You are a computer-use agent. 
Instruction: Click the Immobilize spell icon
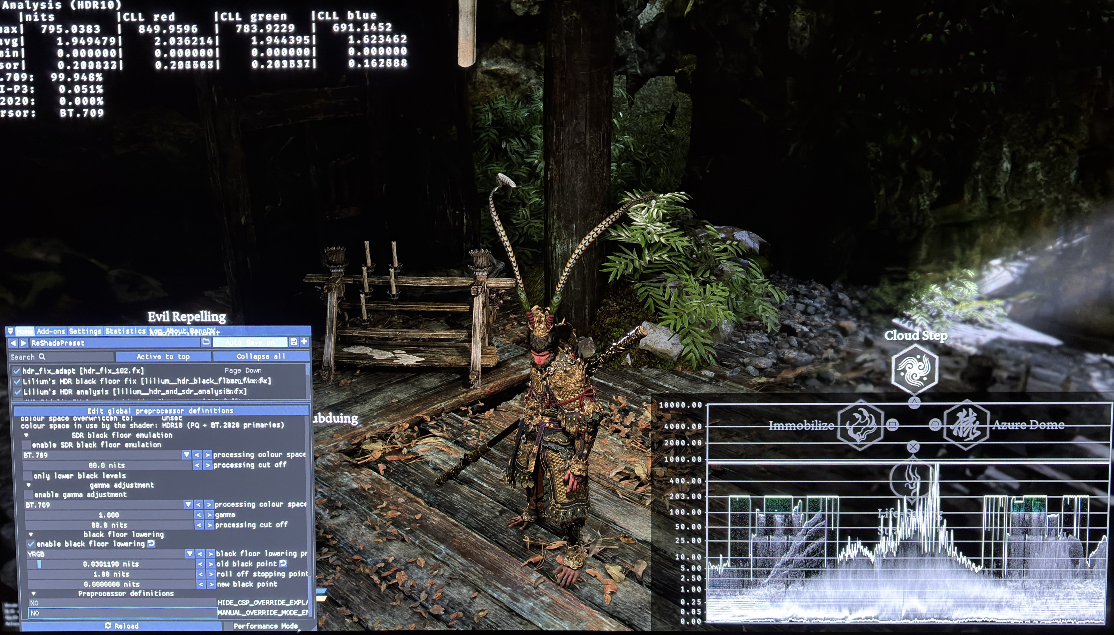click(x=860, y=425)
